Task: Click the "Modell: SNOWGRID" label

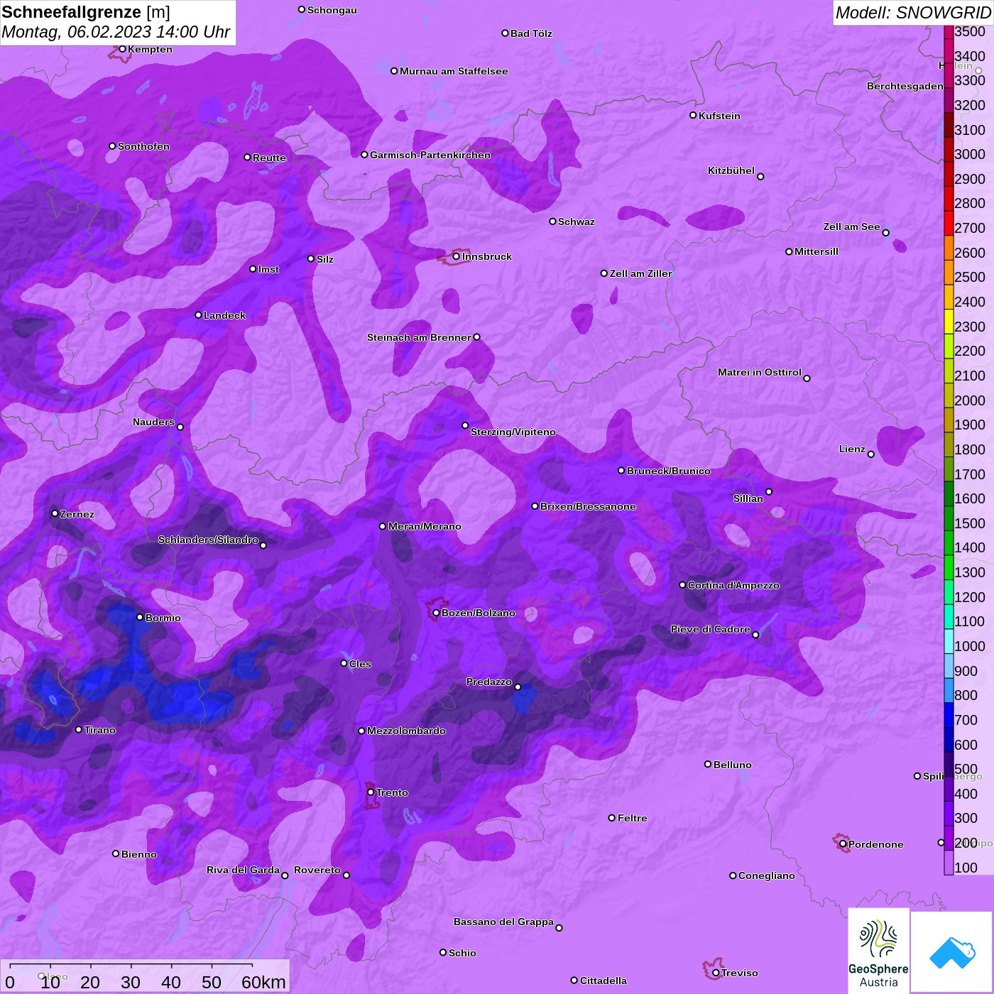Action: pyautogui.click(x=913, y=13)
